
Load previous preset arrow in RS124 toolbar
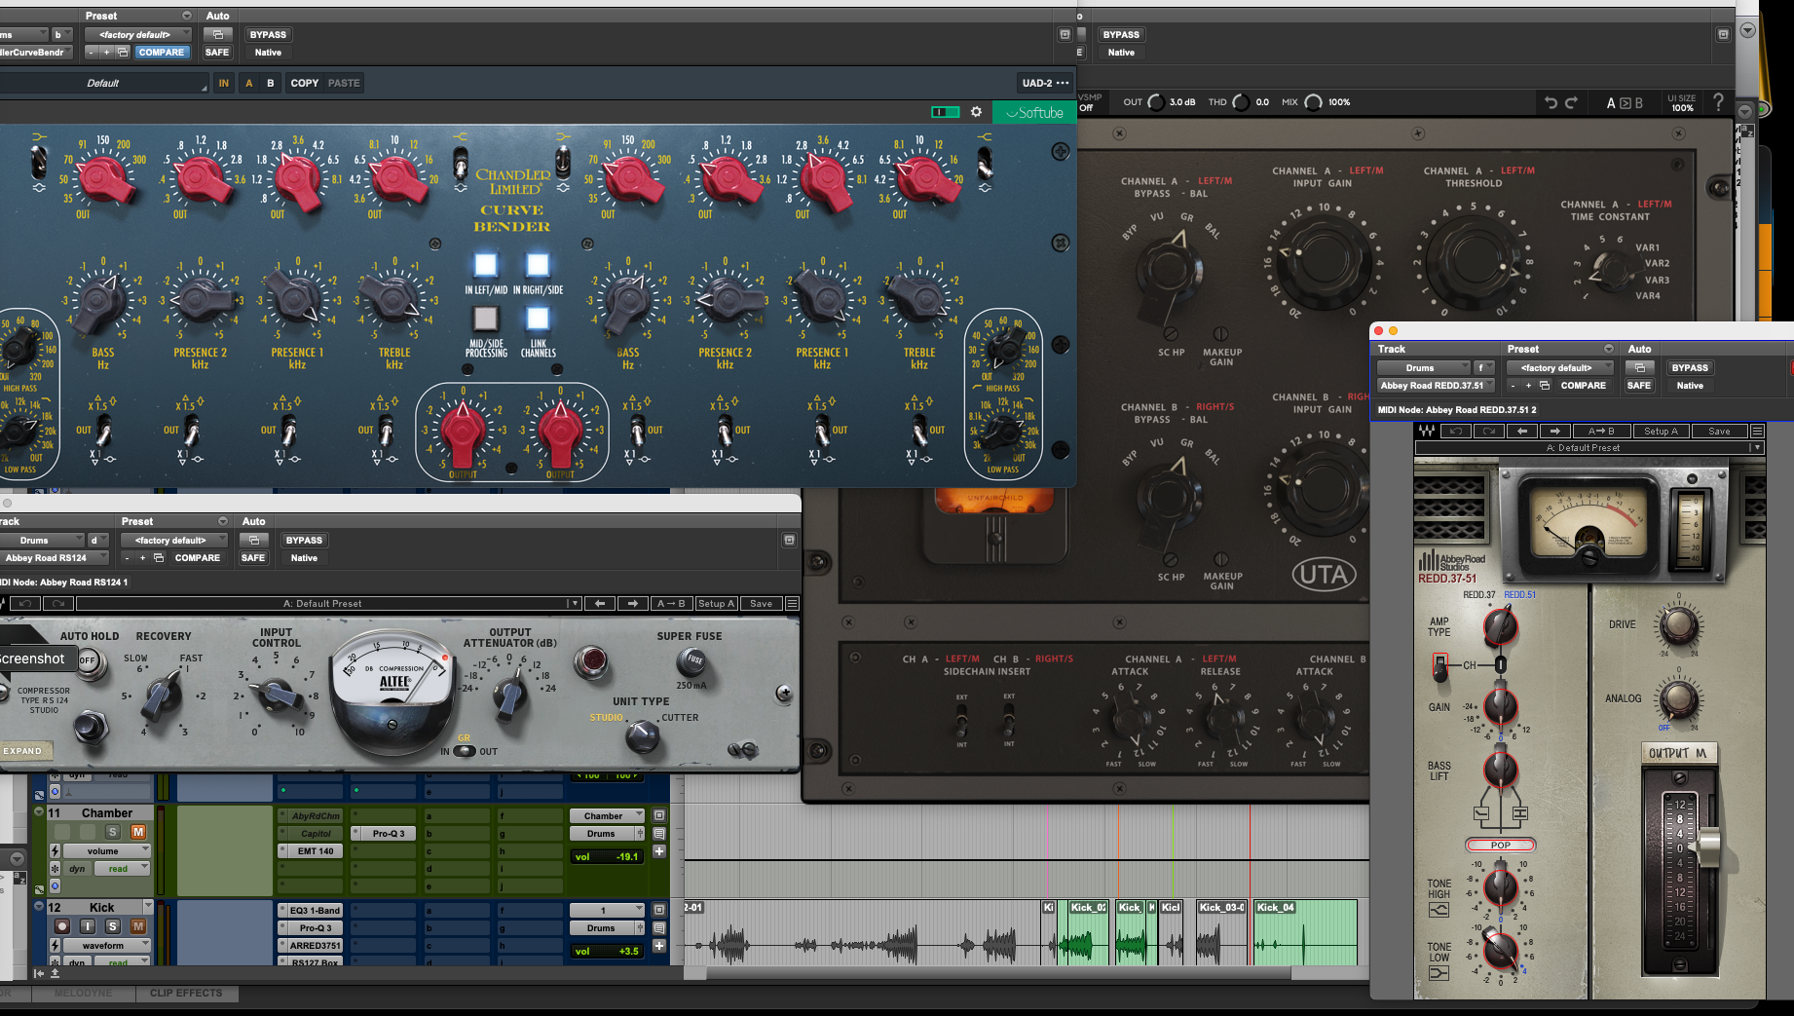[x=600, y=603]
